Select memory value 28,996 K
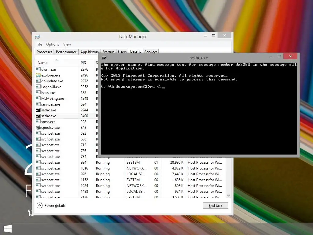Screen dimensions: 313x235 [177, 162]
